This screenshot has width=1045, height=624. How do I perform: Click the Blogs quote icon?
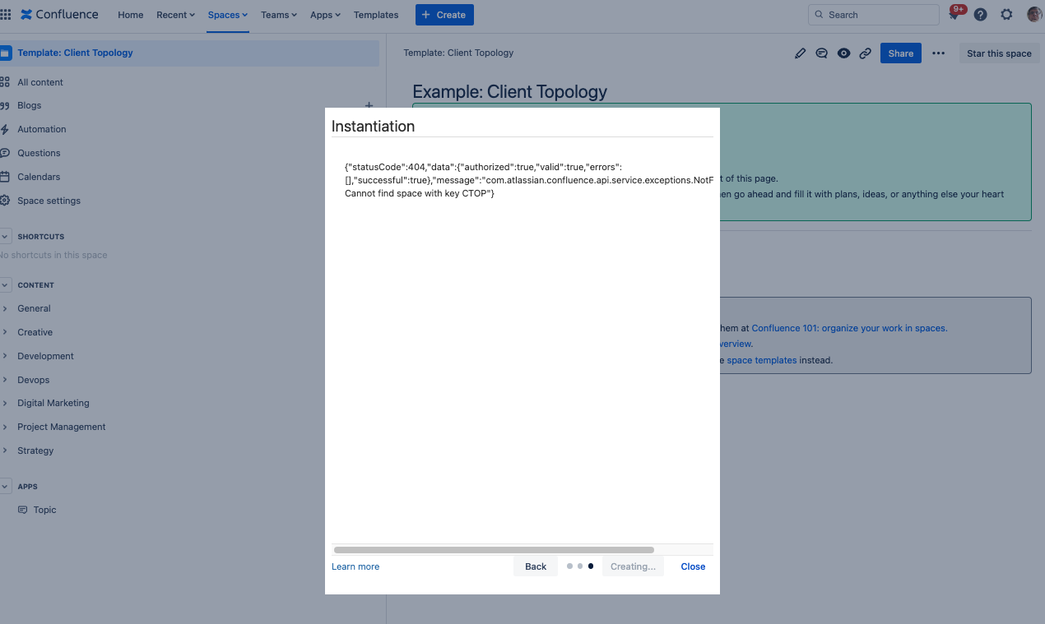(x=5, y=105)
